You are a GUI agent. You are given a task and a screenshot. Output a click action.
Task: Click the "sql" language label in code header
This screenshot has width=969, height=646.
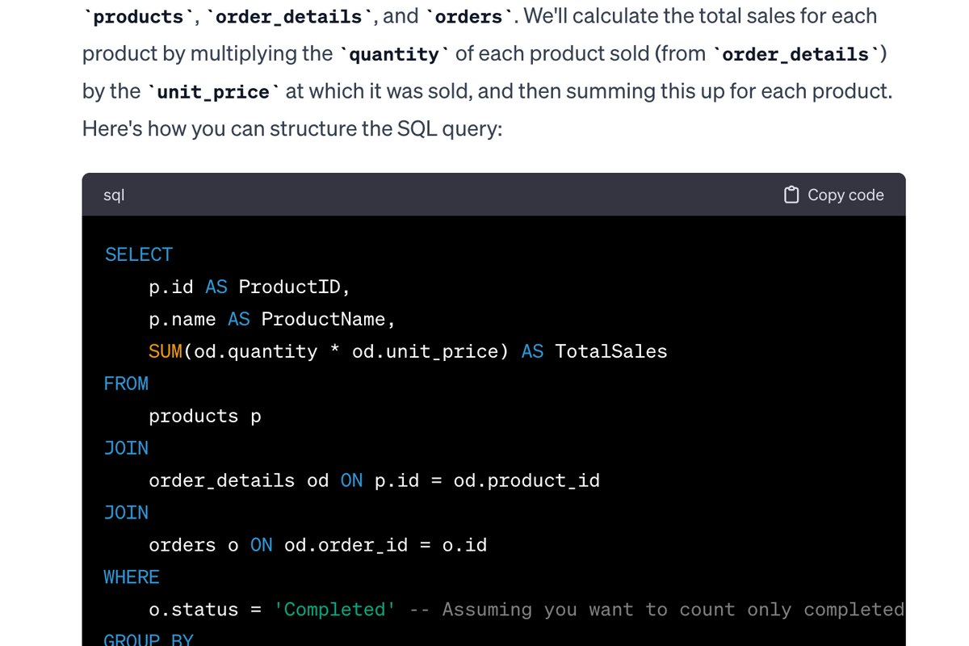coord(114,195)
